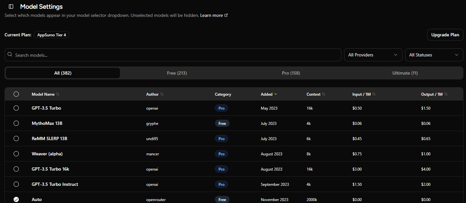Click the GPT-3.5 Turbo 16k model name
Viewport: 466px width, 203px height.
click(x=51, y=169)
